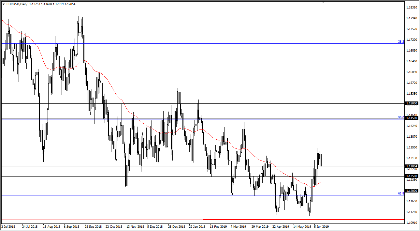Click 1.10910 on the price scale
The image size is (420, 231).
point(412,223)
